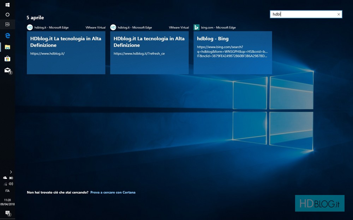Click the second card's HD site icon
353x220 pixels.
[x=113, y=27]
